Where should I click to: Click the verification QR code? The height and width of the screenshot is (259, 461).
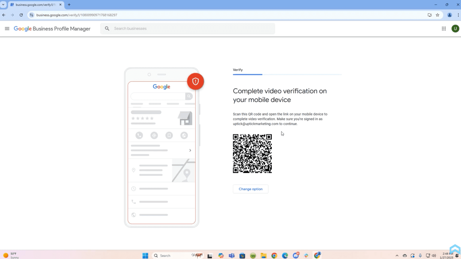pos(252,153)
